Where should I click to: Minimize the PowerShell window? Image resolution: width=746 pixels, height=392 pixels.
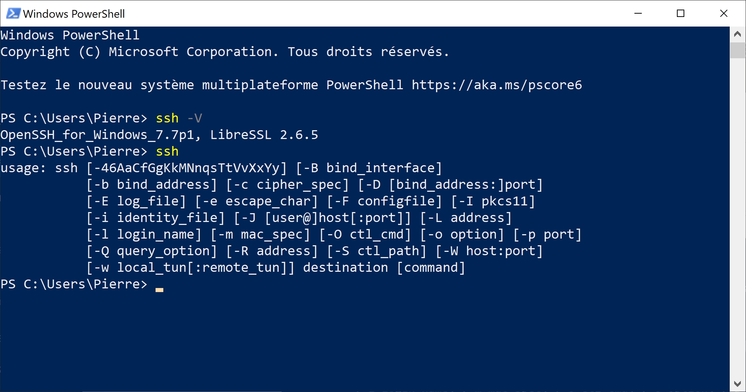tap(638, 14)
